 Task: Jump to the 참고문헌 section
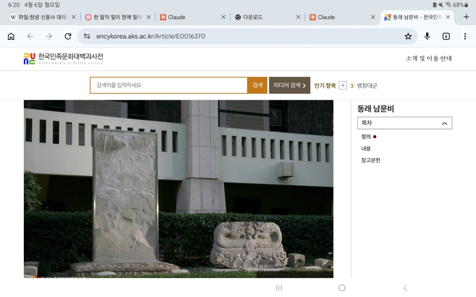coord(370,160)
